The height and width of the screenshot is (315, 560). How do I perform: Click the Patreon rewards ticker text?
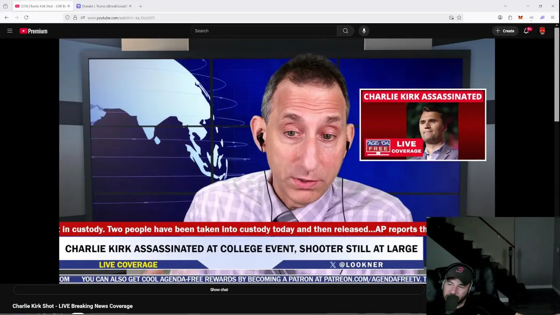[x=254, y=279]
